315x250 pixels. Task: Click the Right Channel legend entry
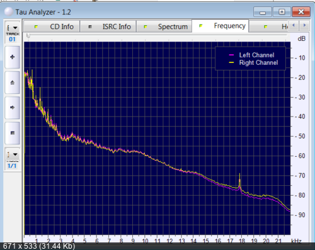pos(253,62)
